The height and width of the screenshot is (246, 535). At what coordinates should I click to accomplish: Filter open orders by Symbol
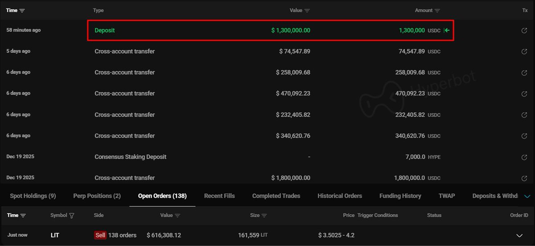tap(72, 216)
